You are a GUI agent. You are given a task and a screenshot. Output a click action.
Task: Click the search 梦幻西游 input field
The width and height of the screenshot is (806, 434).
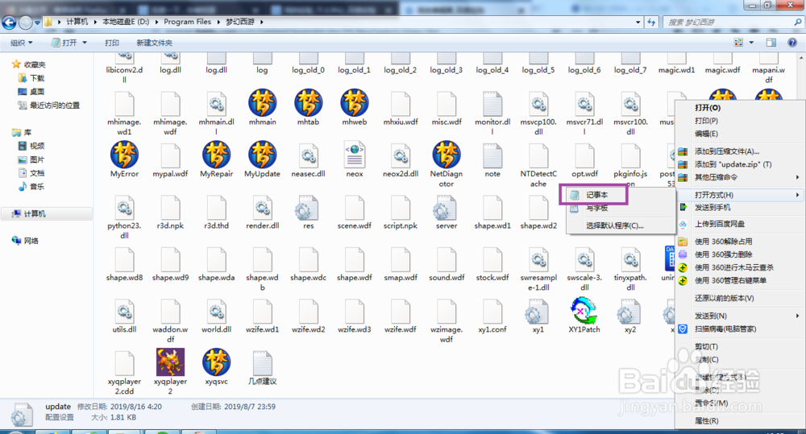tap(729, 22)
